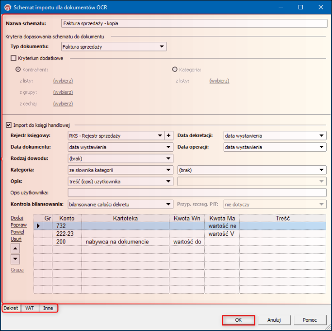Click the 'wartość do' Kwota Wn cell

click(187, 242)
